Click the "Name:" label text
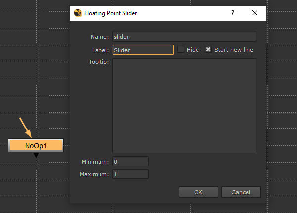The height and width of the screenshot is (213, 297). click(x=100, y=37)
